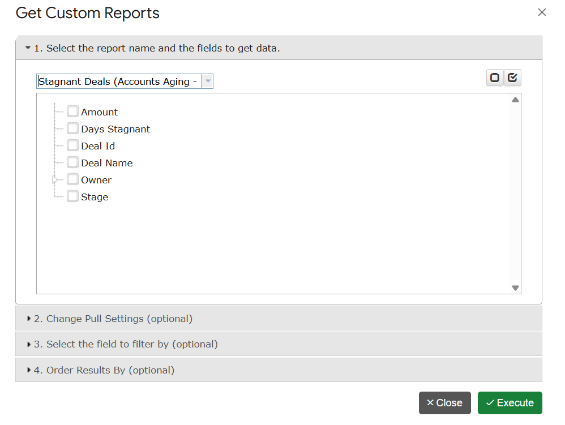Select the Deal Name checkbox
Image resolution: width=565 pixels, height=425 pixels.
(72, 162)
